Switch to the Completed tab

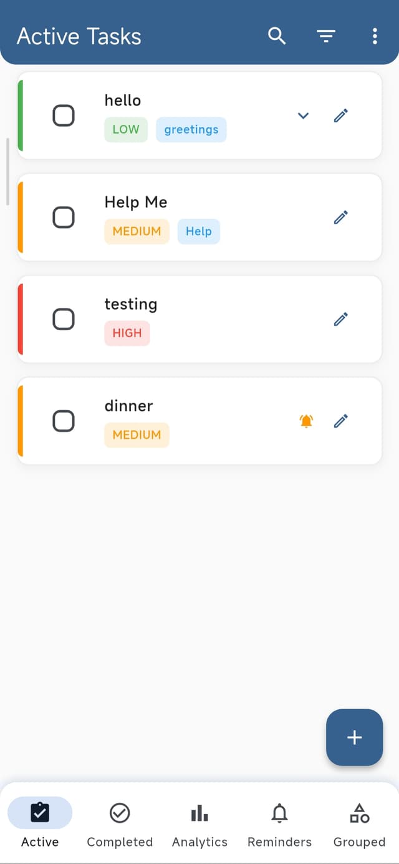120,824
